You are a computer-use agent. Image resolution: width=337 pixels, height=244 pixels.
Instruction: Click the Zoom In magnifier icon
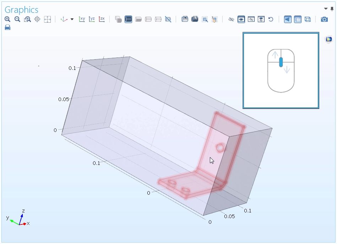pos(7,19)
